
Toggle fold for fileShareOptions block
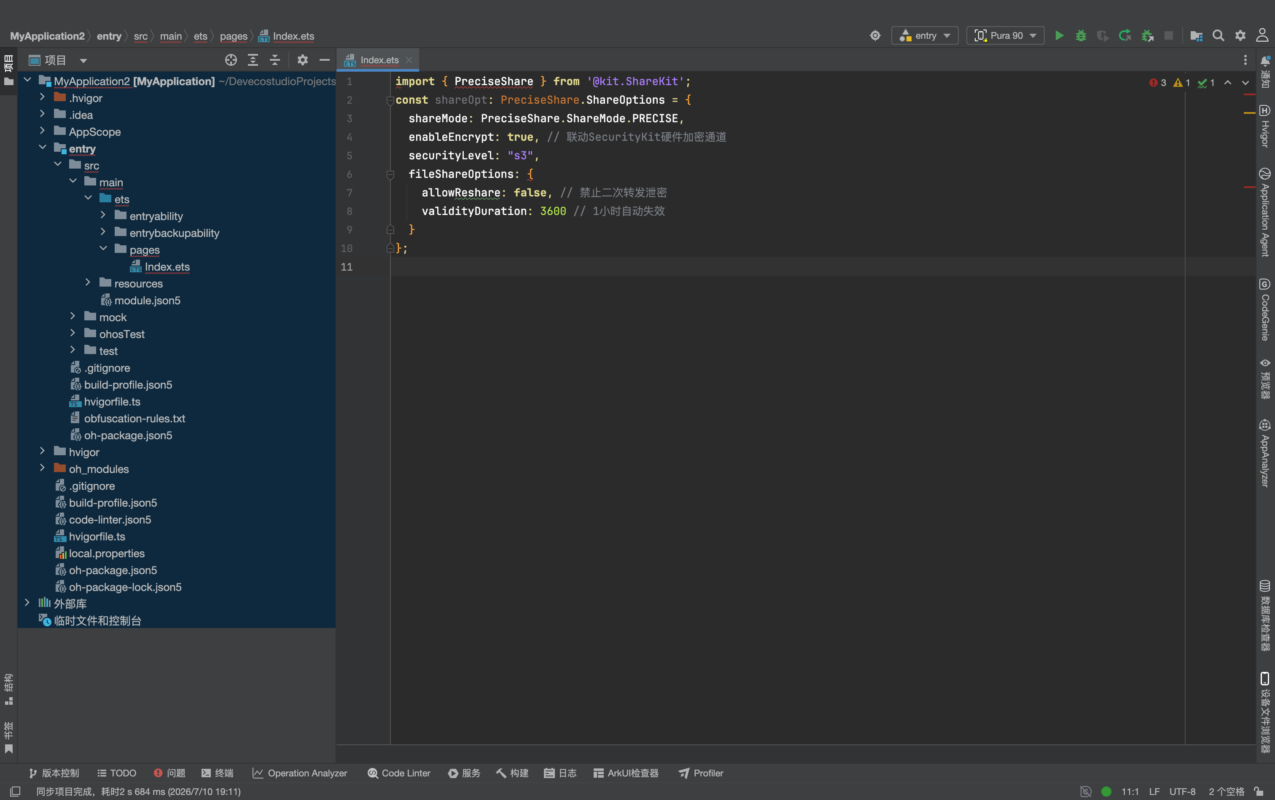coord(390,174)
